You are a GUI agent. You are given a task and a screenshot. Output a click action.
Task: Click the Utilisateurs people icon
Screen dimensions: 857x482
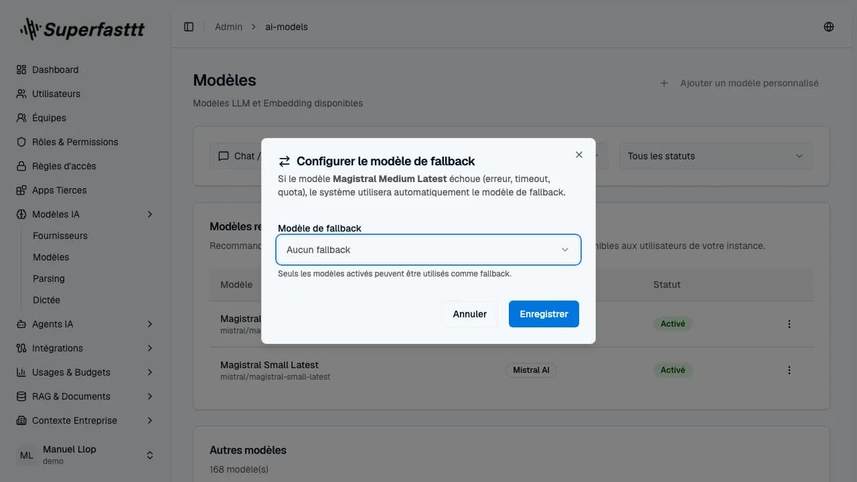pos(21,94)
